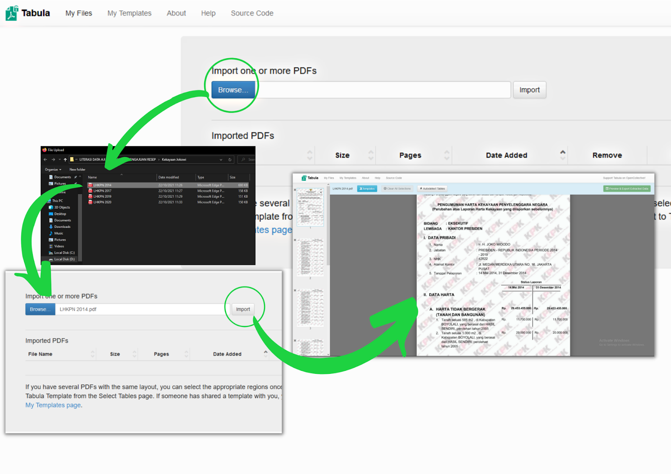Open the Organize menu in File Upload dialog

click(53, 169)
